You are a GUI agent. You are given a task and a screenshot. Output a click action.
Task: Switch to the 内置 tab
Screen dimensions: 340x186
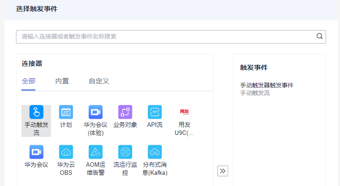click(62, 81)
